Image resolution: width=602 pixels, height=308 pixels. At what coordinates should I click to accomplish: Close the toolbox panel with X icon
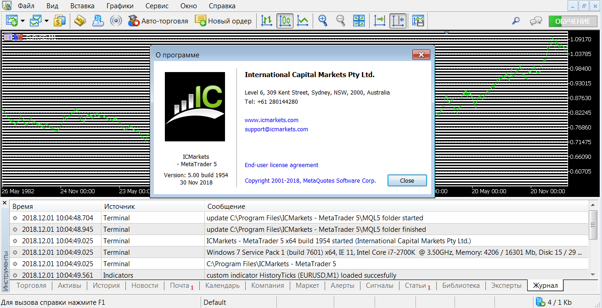(5, 202)
